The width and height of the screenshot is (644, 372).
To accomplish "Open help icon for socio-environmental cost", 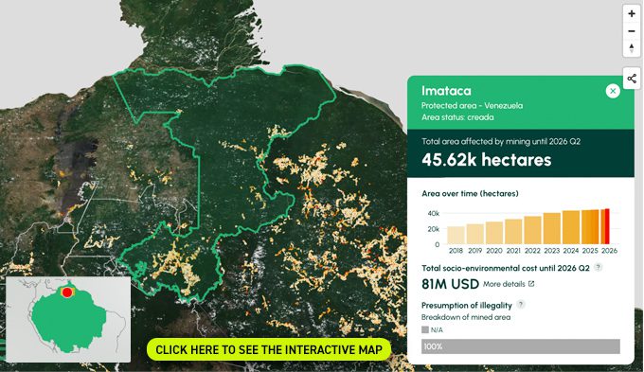I will pyautogui.click(x=599, y=267).
